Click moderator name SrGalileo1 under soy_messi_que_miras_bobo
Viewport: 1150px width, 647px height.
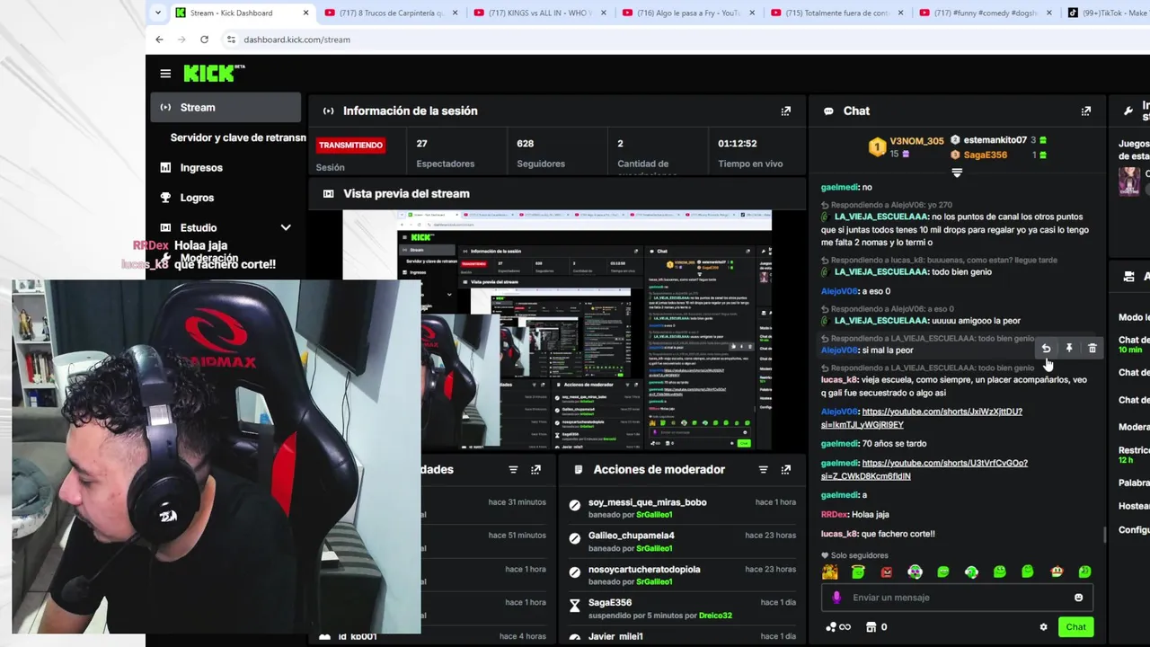(x=654, y=515)
